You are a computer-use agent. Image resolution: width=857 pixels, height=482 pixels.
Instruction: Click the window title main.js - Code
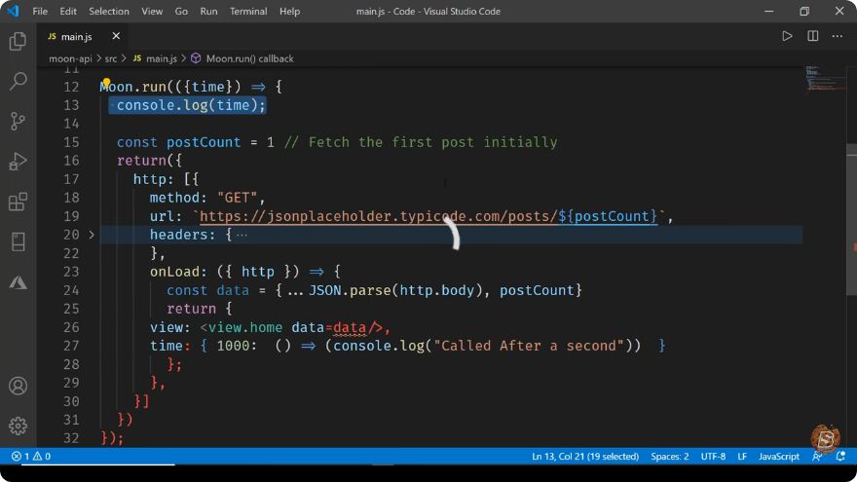[x=428, y=11]
